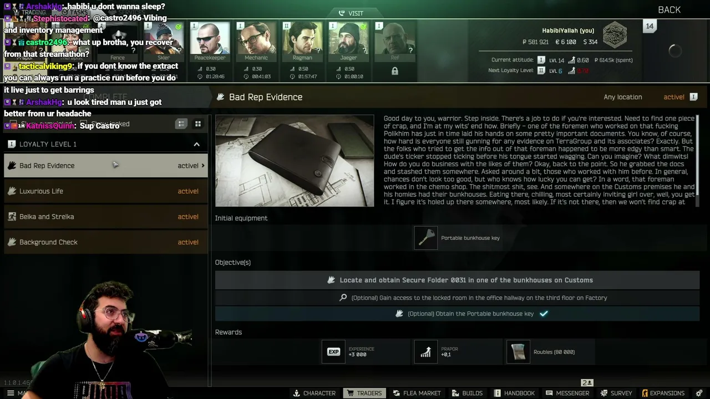The height and width of the screenshot is (399, 710).
Task: Open the Builds tab
Action: click(x=468, y=393)
